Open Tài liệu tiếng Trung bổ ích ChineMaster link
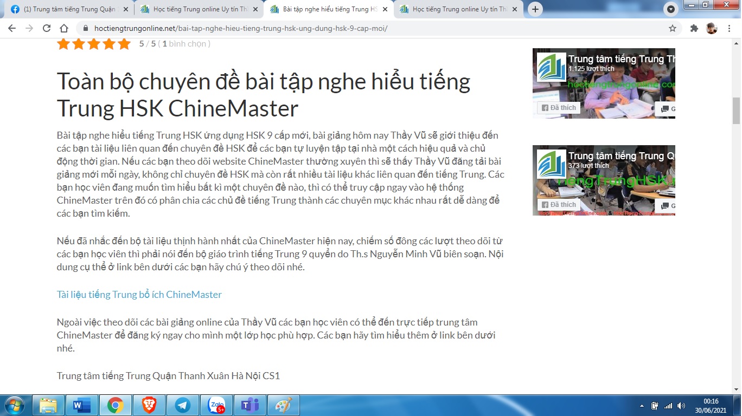The height and width of the screenshot is (416, 742). pos(139,295)
